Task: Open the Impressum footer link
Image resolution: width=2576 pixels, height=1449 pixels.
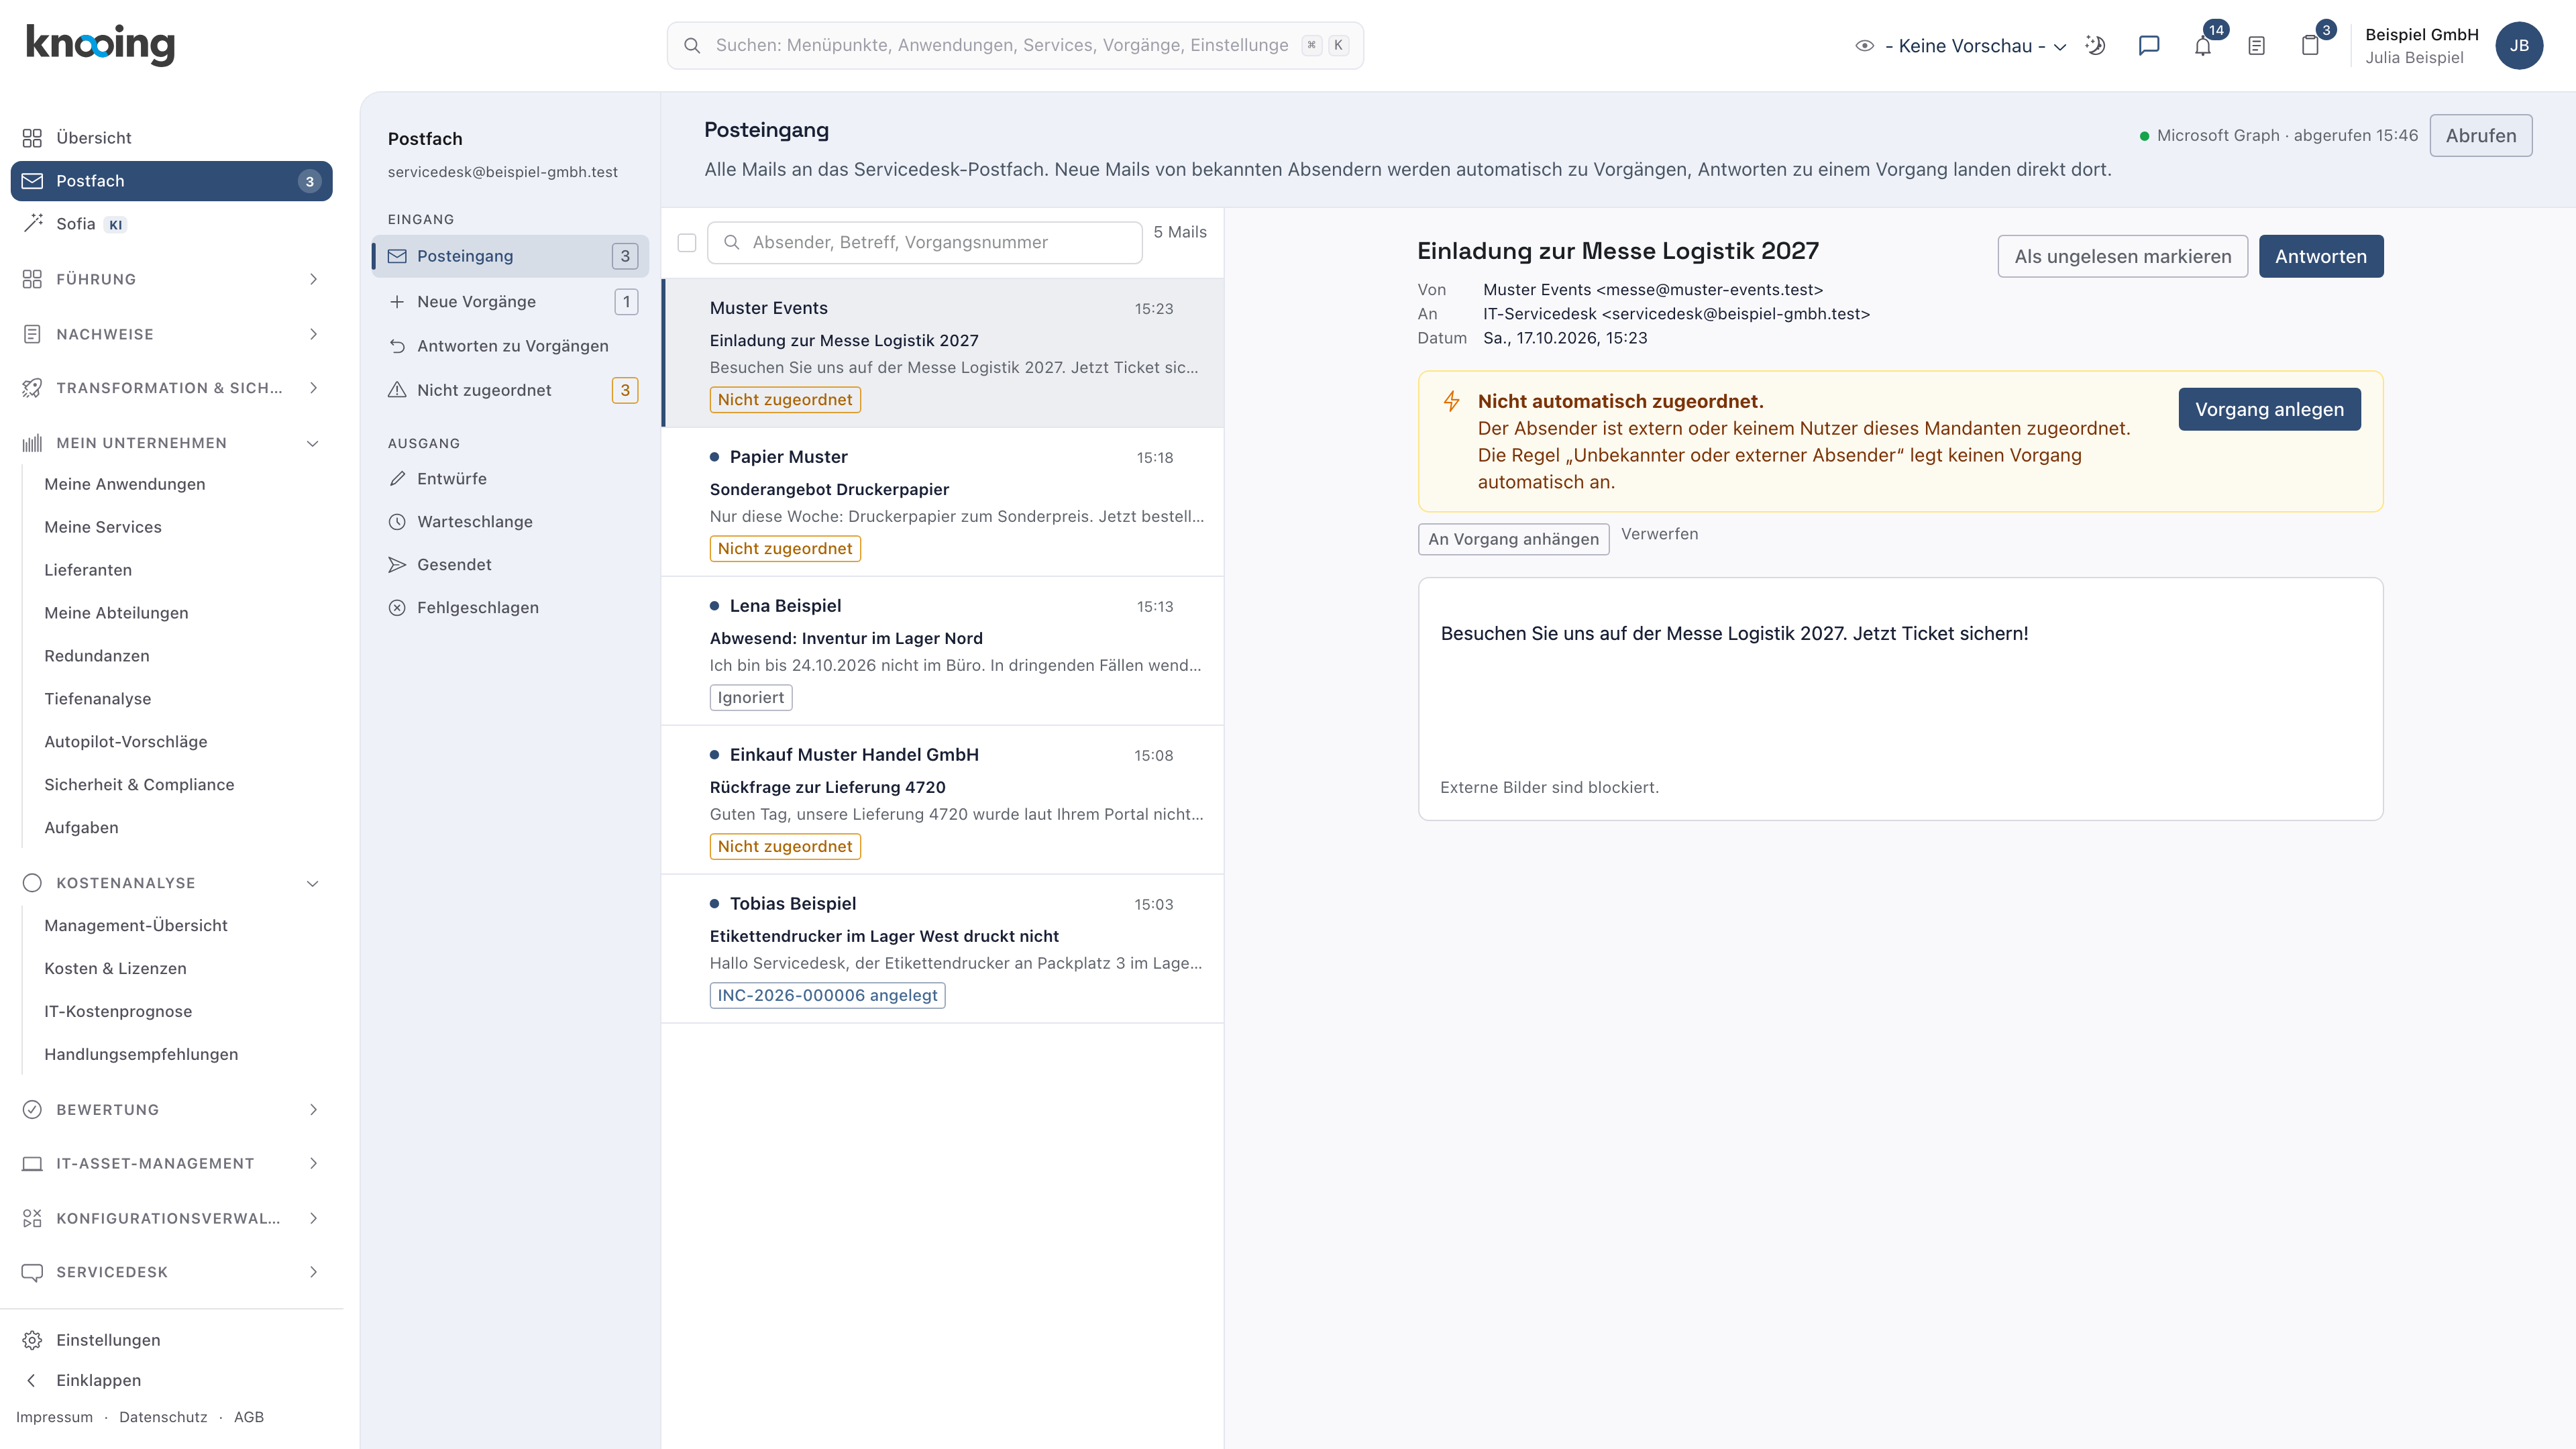Action: [x=54, y=1418]
